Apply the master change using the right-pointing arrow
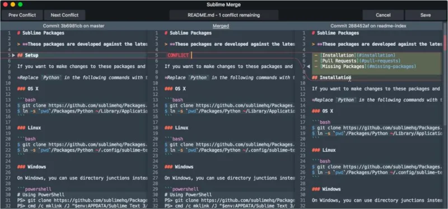 [13, 55]
